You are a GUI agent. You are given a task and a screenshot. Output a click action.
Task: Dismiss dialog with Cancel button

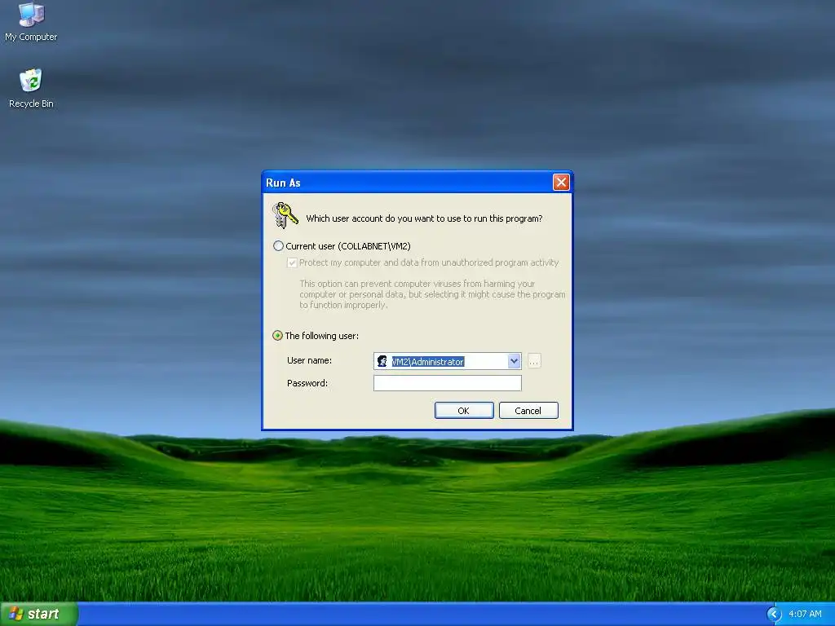click(528, 411)
